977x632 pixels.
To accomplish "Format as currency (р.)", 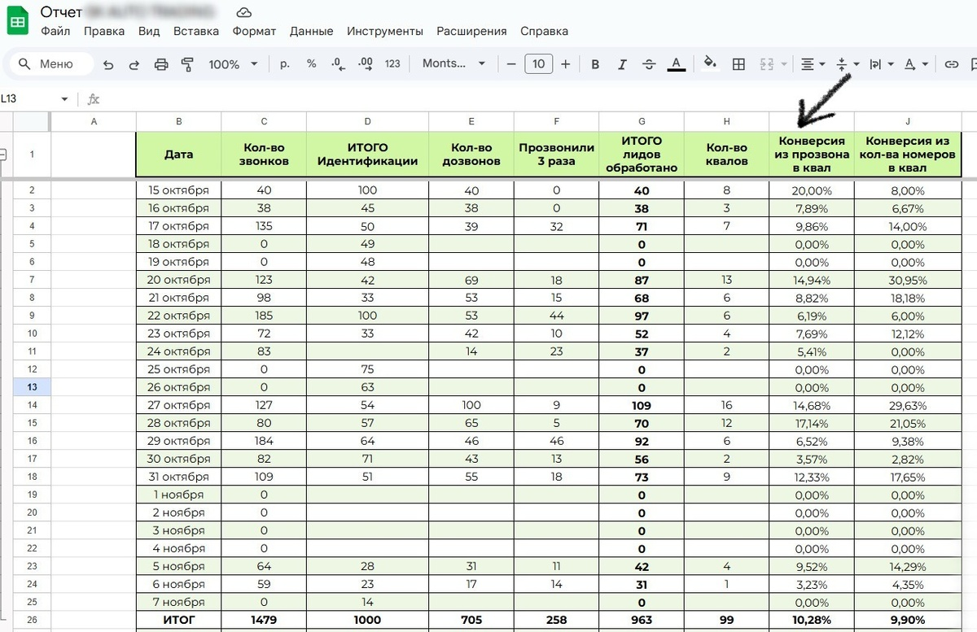I will (x=285, y=63).
